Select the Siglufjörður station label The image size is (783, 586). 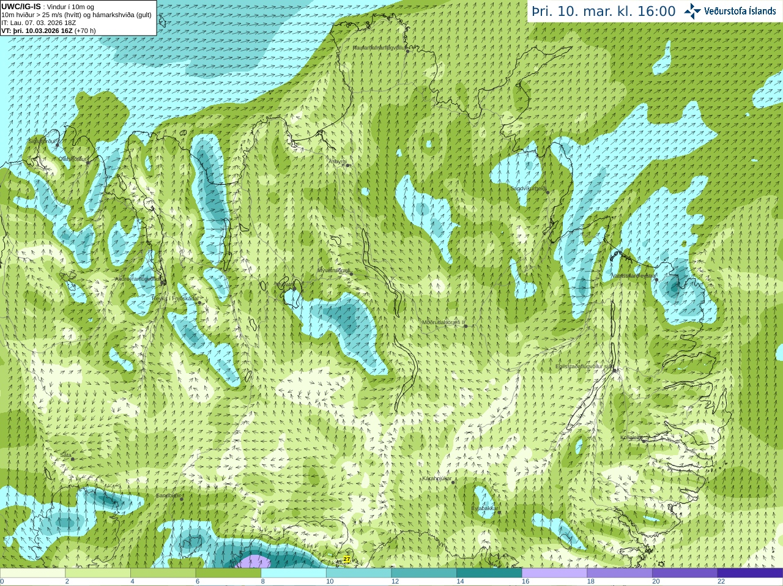click(x=42, y=141)
